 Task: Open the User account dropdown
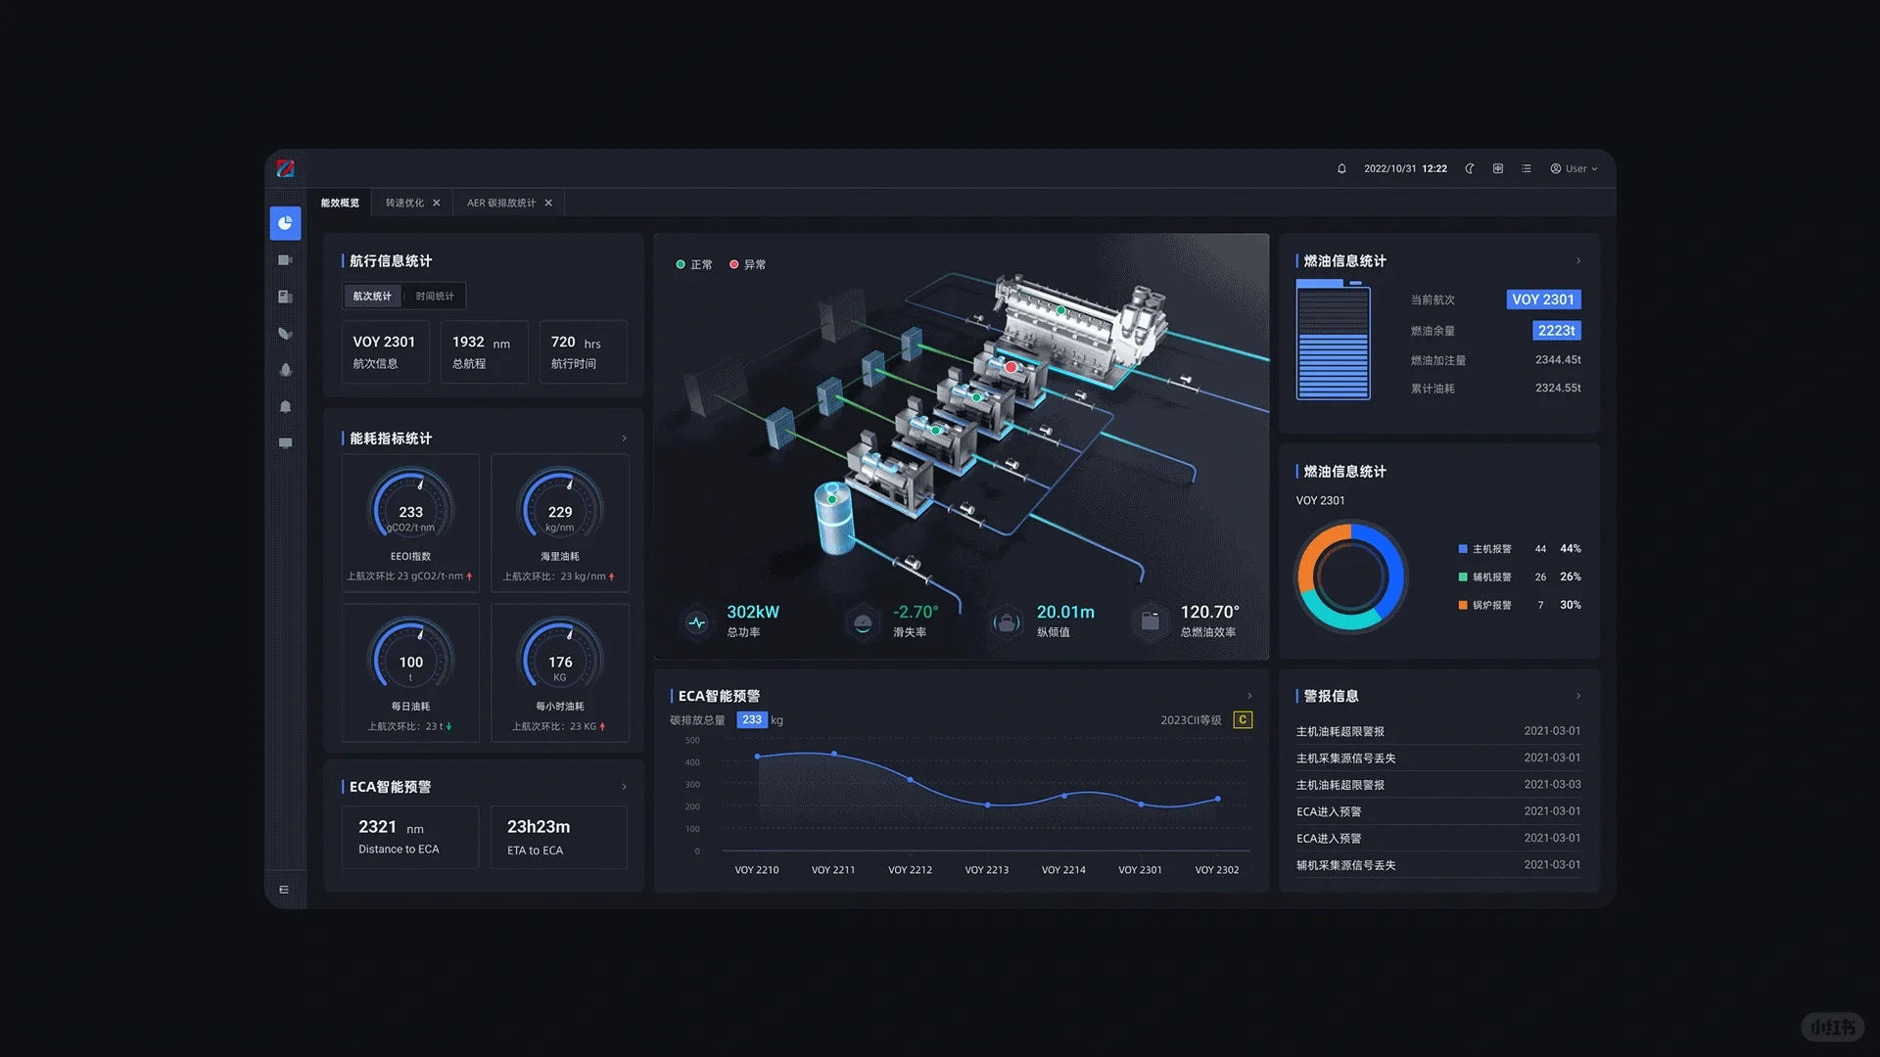(1574, 169)
